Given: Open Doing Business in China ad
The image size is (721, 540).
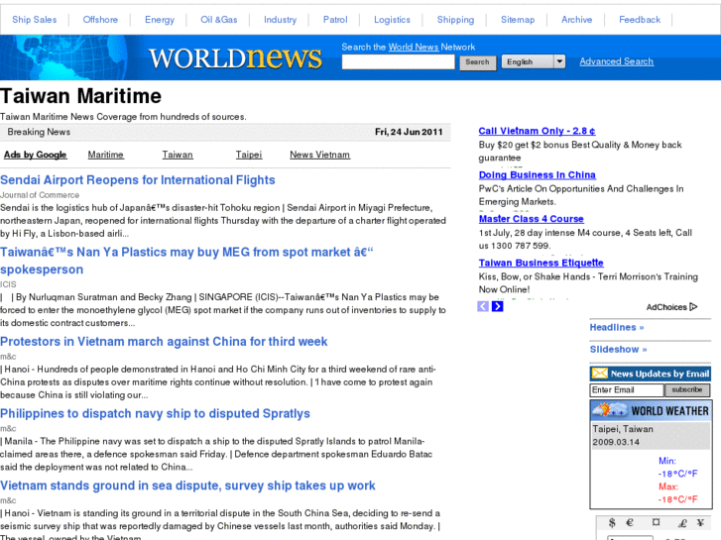Looking at the screenshot, I should (x=538, y=175).
